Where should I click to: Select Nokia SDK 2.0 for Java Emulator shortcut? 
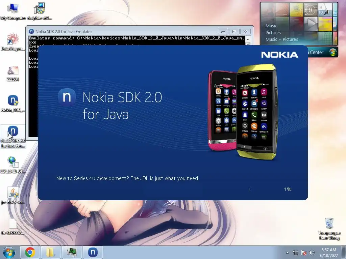13,137
